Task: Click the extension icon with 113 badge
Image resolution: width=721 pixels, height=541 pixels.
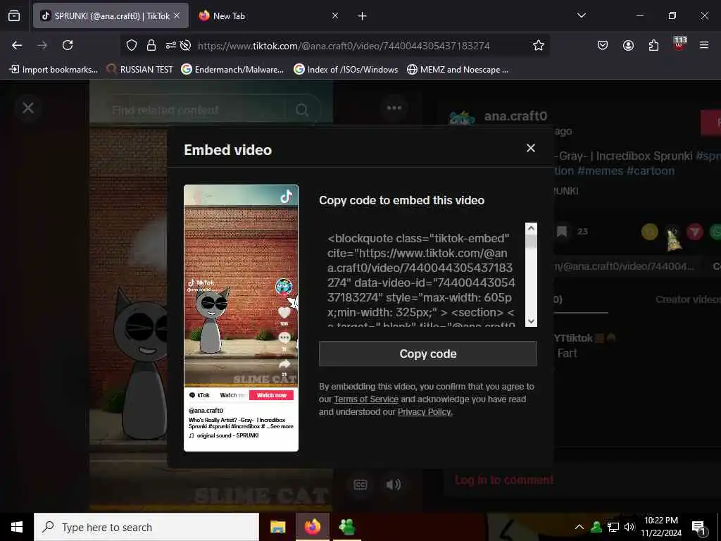Action: click(679, 44)
